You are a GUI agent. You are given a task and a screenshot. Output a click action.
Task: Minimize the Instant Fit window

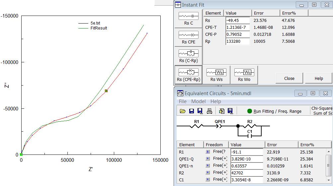(301, 5)
